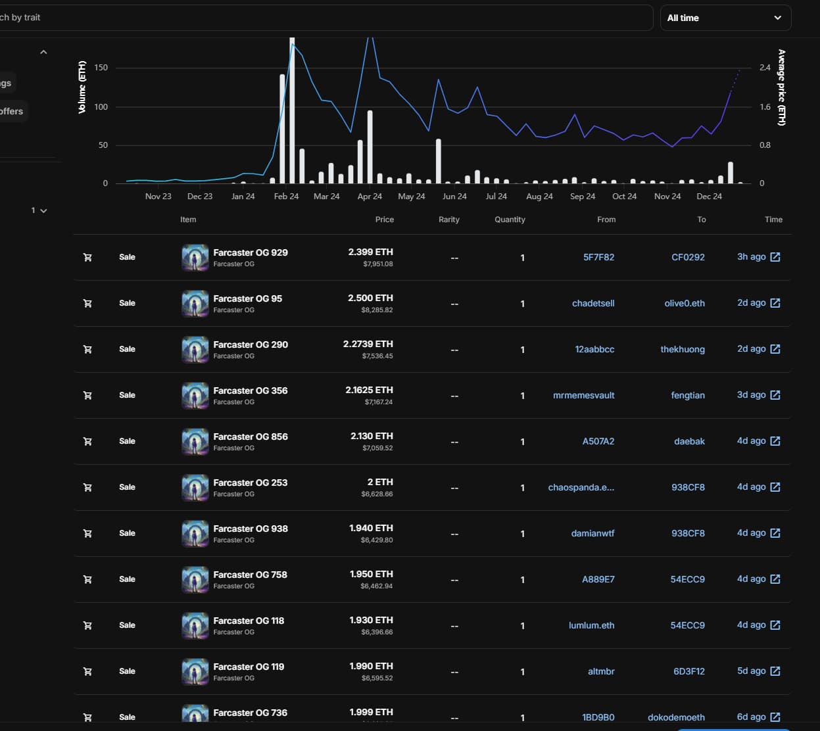Click the Time column header
The height and width of the screenshot is (731, 820).
tap(773, 220)
